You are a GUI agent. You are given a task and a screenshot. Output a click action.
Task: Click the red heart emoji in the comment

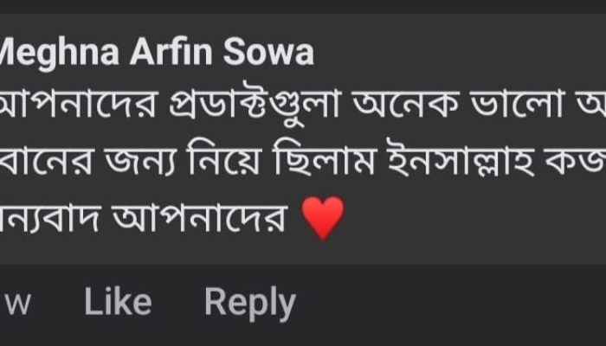[324, 218]
